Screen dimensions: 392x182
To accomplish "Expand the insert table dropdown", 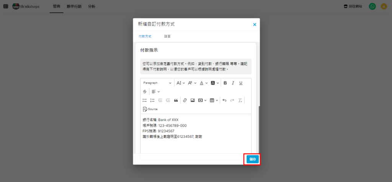I will 214,100.
